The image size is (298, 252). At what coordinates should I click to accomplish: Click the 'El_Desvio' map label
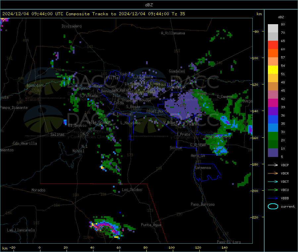[x=77, y=126]
